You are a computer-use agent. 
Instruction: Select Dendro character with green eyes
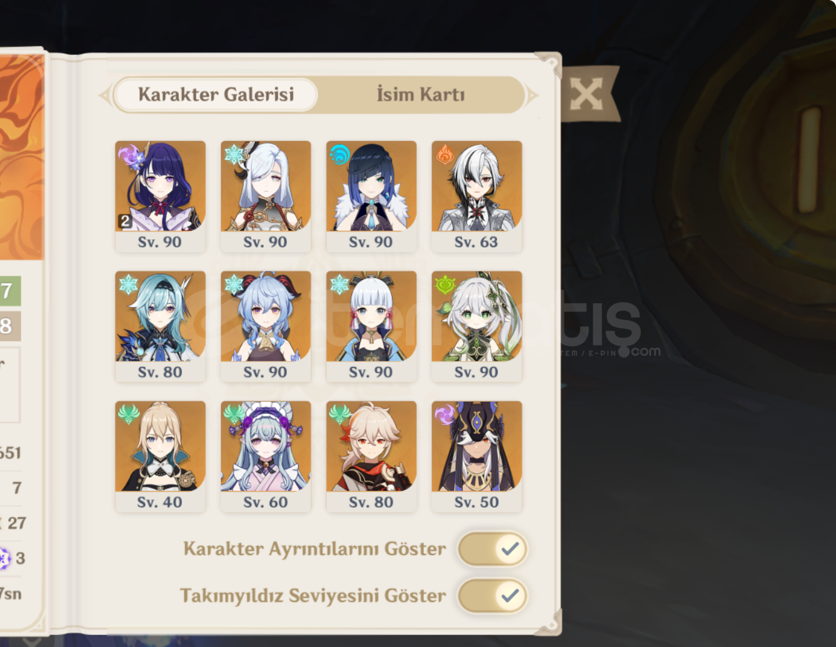476,326
